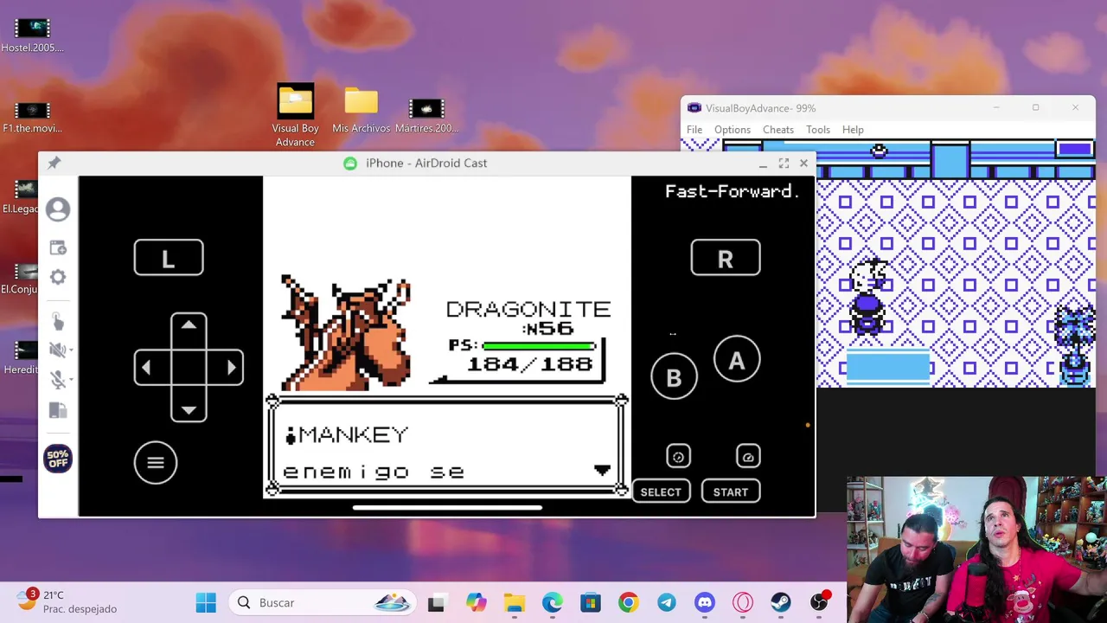The width and height of the screenshot is (1107, 623).
Task: Tap the D-pad left arrow
Action: (147, 368)
